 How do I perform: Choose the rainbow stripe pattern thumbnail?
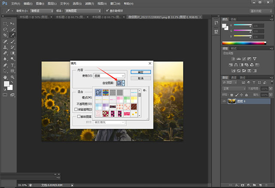[107, 92]
